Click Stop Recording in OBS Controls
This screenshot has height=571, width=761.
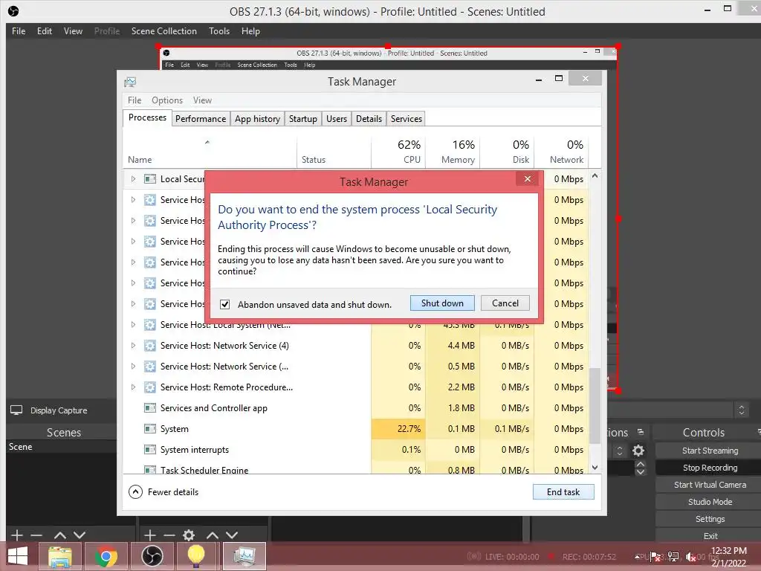710,468
